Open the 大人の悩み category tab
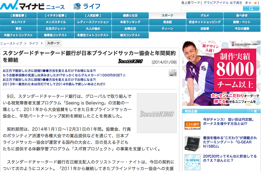 point(93,29)
